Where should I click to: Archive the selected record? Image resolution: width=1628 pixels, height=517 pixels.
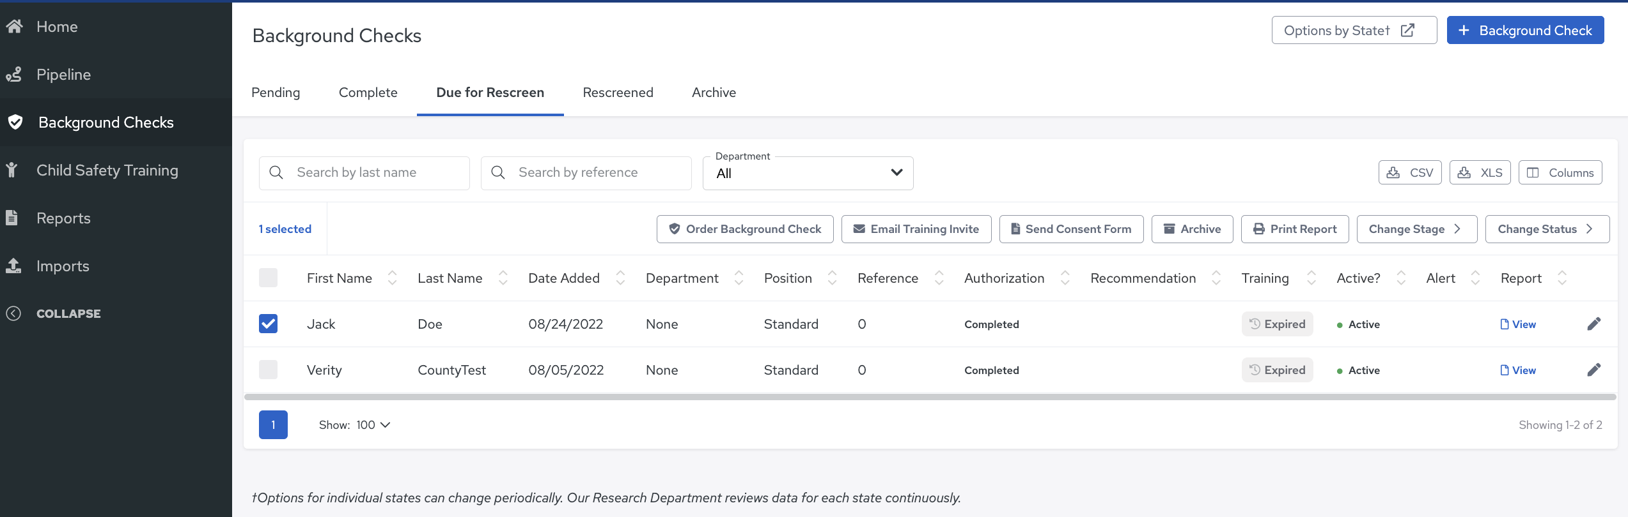click(1193, 229)
